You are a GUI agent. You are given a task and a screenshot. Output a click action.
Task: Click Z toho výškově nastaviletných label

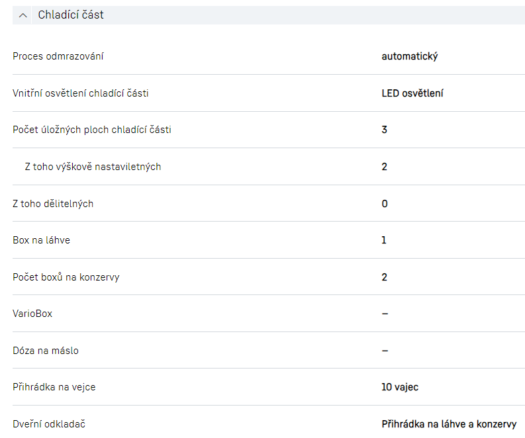tap(93, 167)
